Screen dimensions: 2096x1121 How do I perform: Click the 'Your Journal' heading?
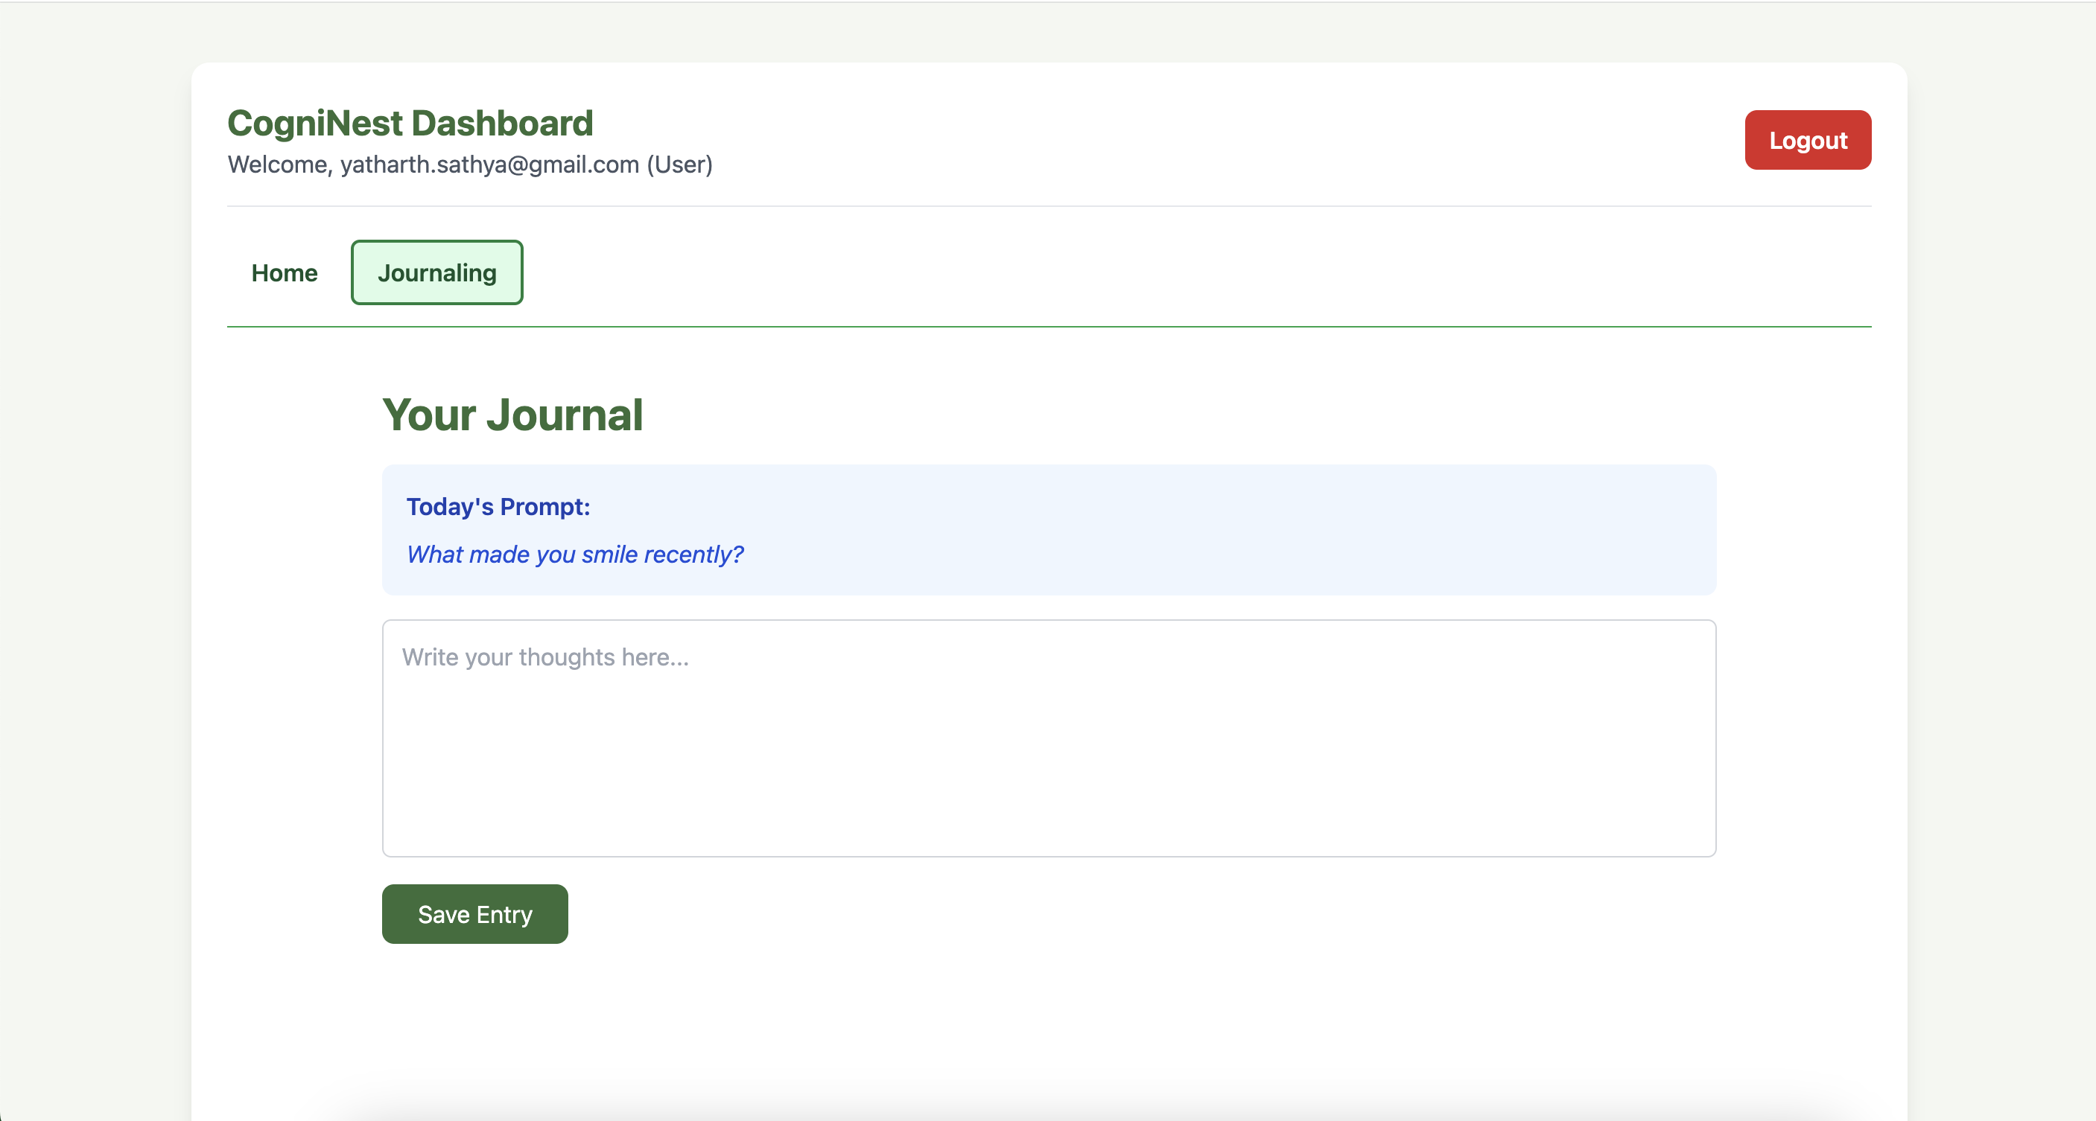click(512, 415)
